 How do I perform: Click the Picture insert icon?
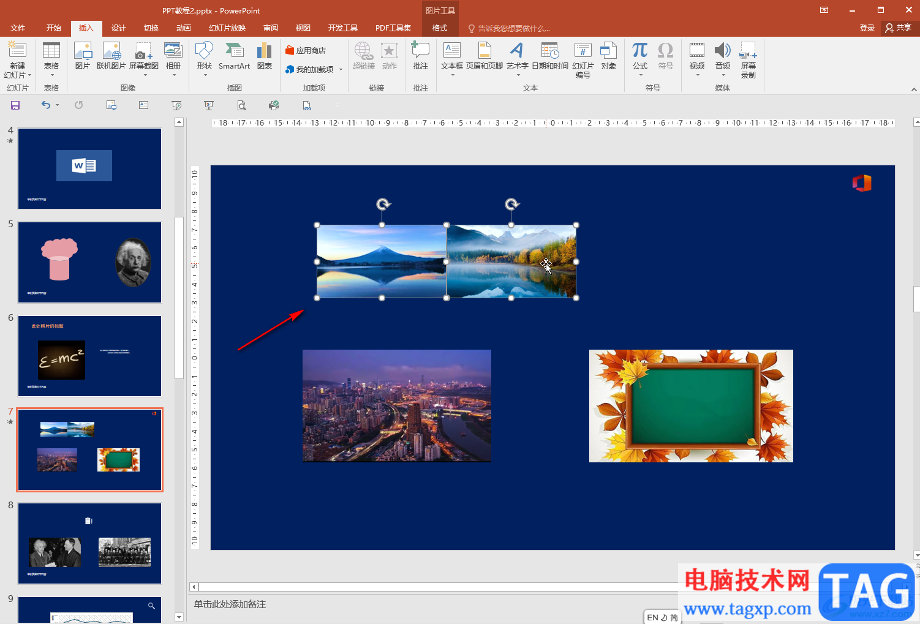coord(83,56)
